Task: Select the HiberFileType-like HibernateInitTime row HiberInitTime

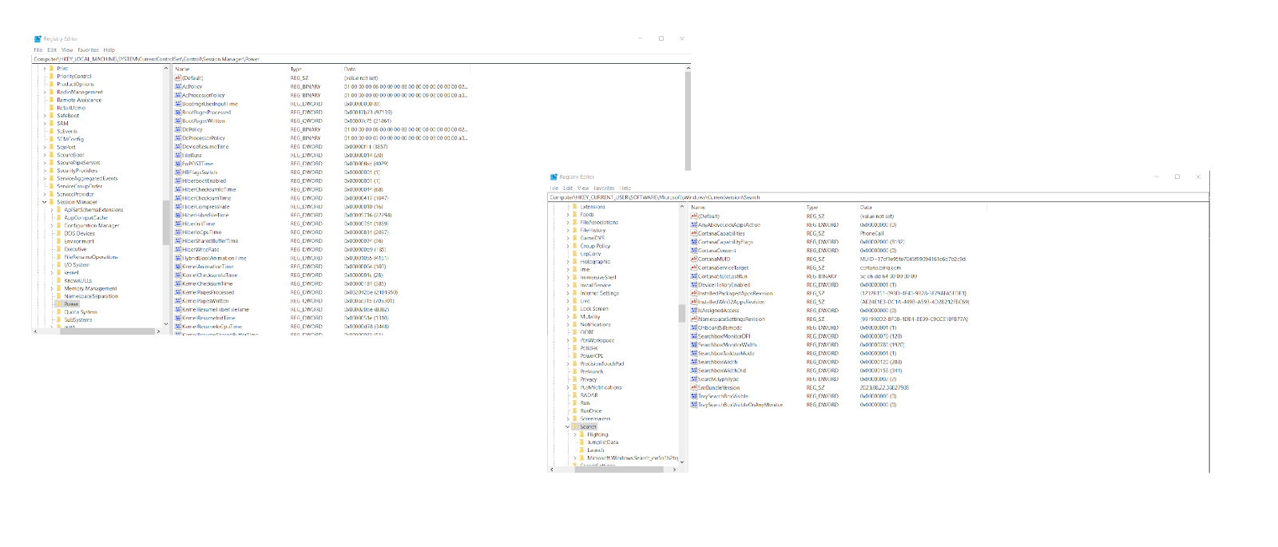Action: (198, 224)
